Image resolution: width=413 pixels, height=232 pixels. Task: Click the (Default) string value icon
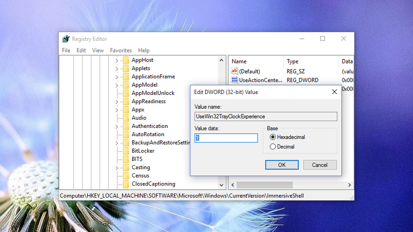click(234, 71)
